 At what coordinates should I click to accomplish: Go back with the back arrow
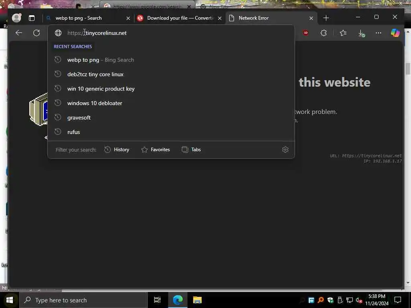tap(18, 33)
